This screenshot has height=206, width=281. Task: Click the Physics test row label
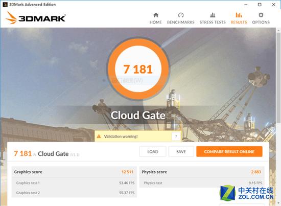click(x=153, y=183)
